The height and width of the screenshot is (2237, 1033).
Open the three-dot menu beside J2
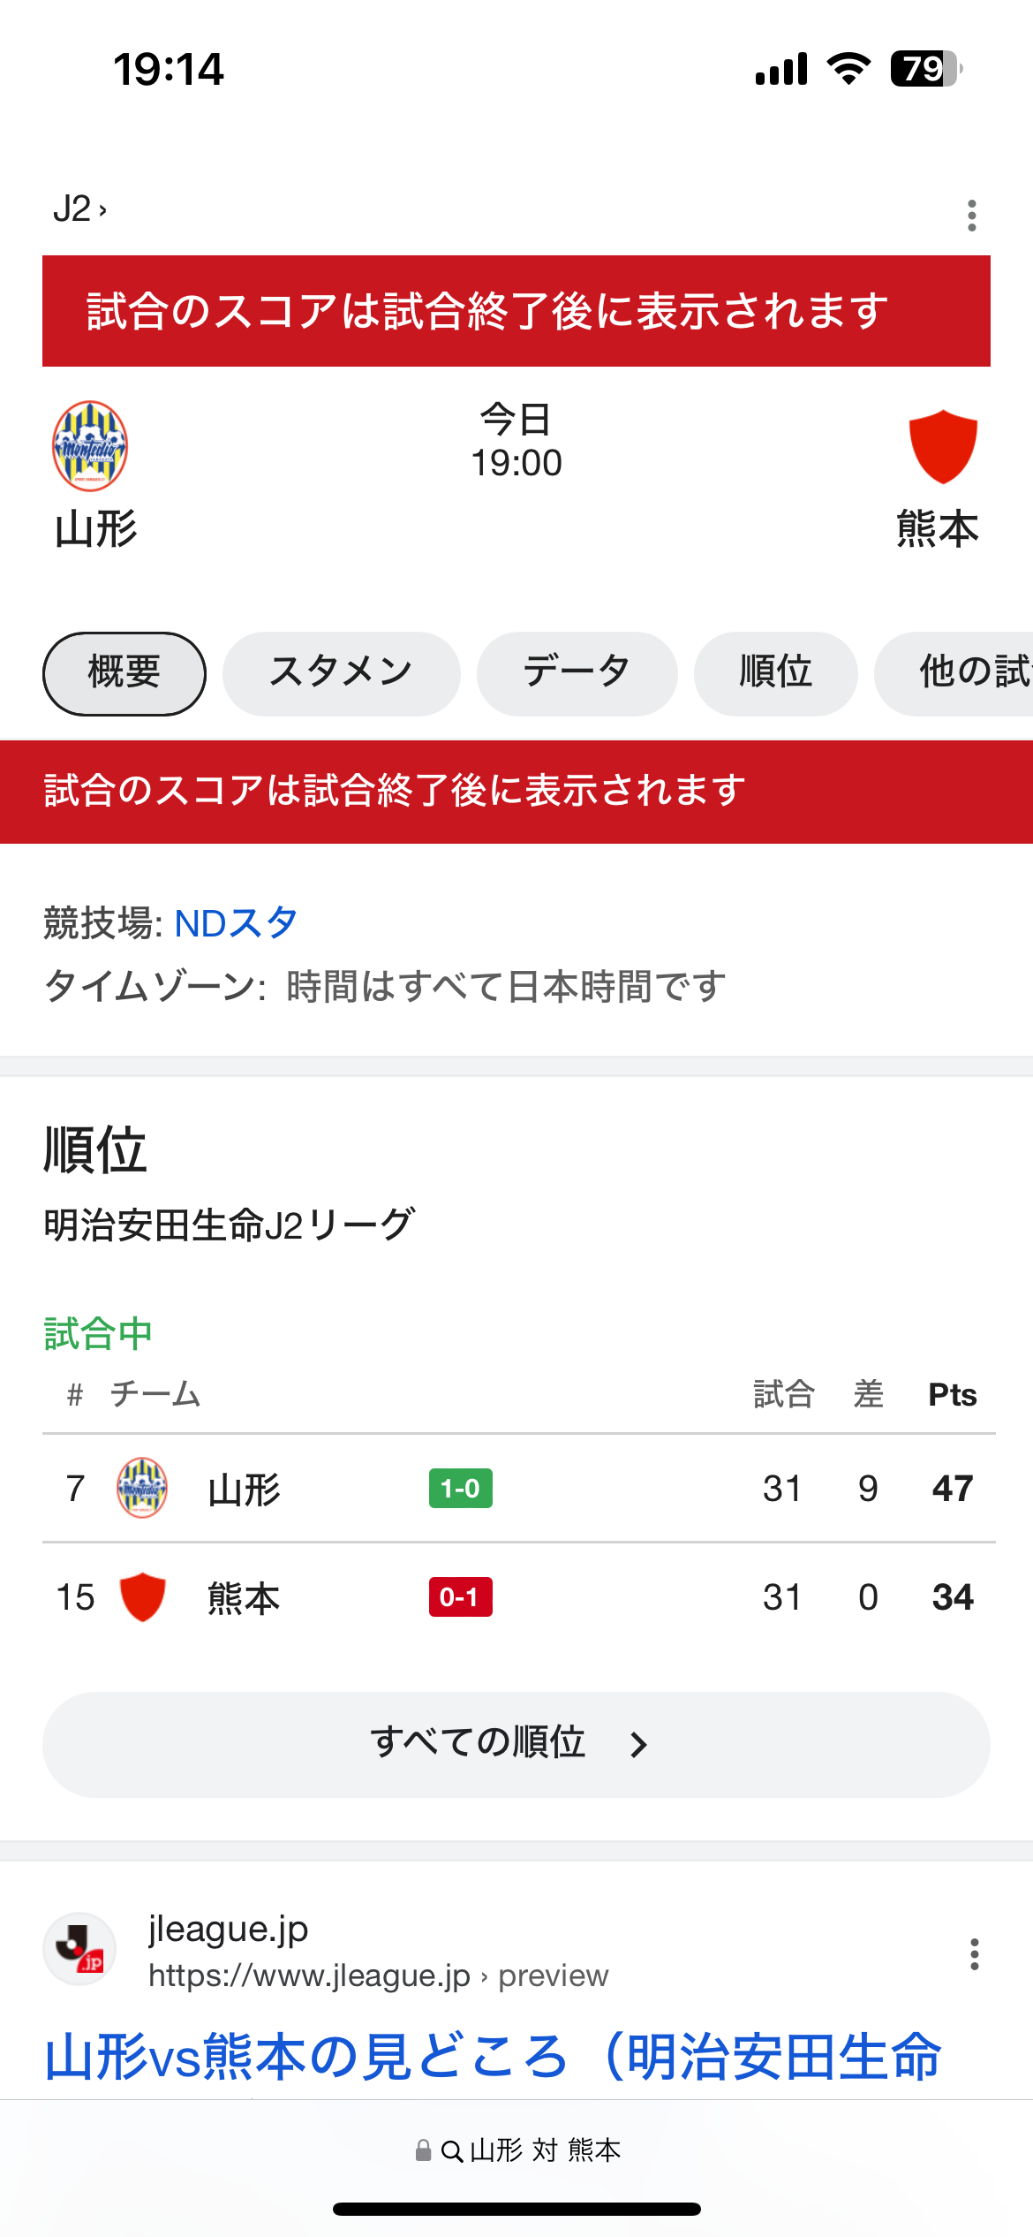(x=971, y=216)
